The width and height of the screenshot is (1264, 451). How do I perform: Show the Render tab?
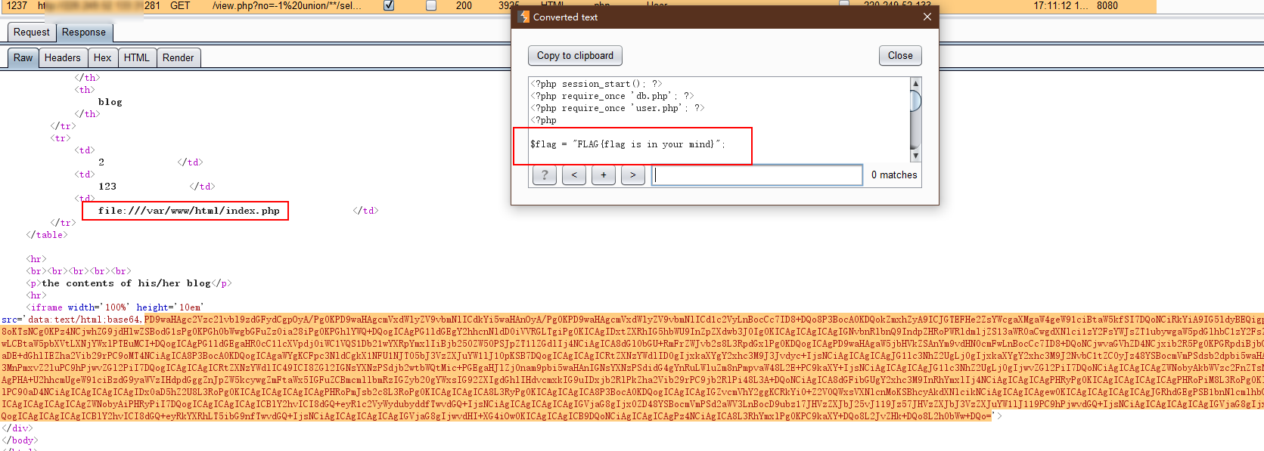[178, 57]
